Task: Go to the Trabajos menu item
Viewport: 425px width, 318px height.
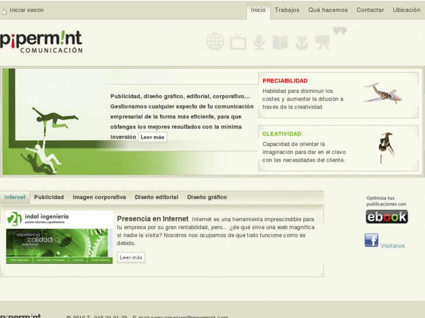Action: (287, 10)
